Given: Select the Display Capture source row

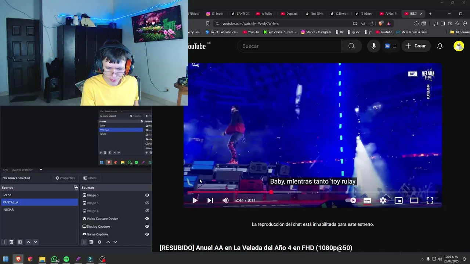Looking at the screenshot, I should point(116,227).
